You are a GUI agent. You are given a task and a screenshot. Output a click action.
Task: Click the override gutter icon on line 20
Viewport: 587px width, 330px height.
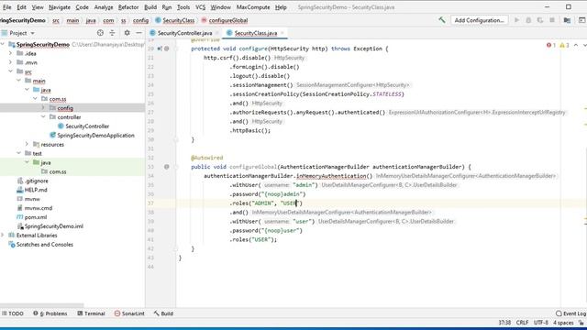click(160, 49)
